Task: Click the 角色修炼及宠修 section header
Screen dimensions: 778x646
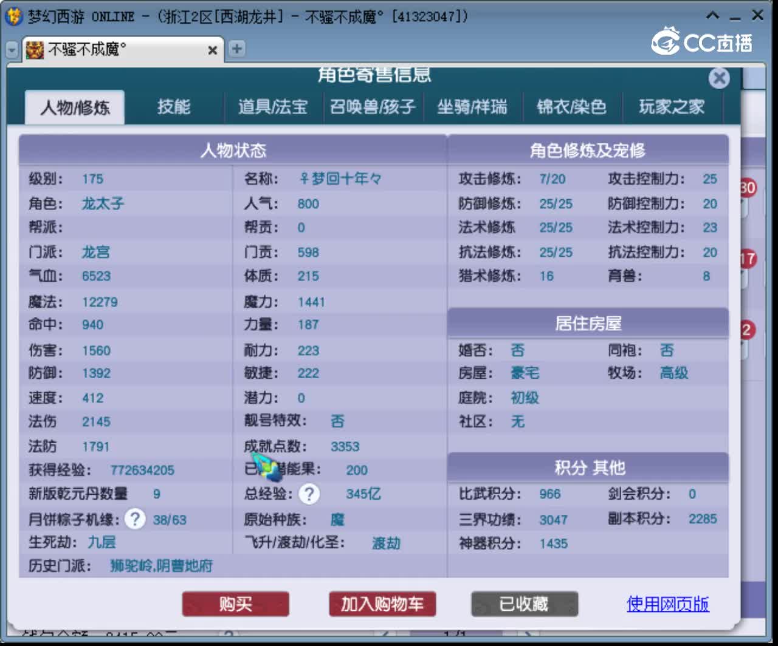Action: (588, 150)
